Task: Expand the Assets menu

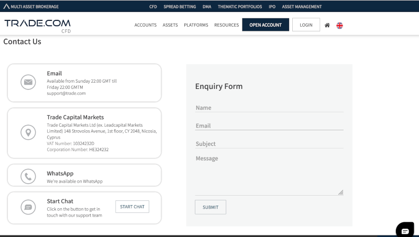Action: 170,25
